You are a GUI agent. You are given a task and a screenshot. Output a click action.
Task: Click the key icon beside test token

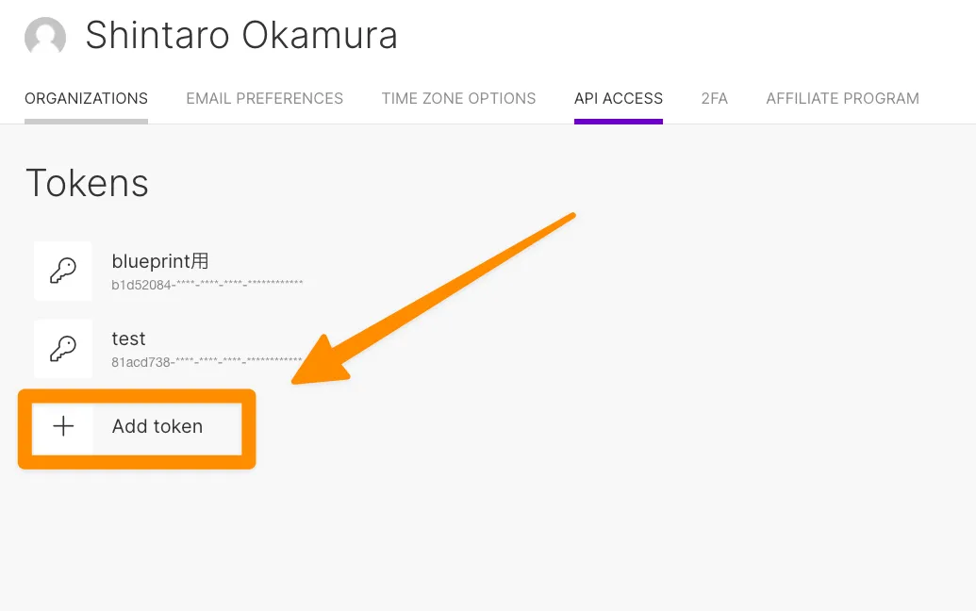[63, 348]
